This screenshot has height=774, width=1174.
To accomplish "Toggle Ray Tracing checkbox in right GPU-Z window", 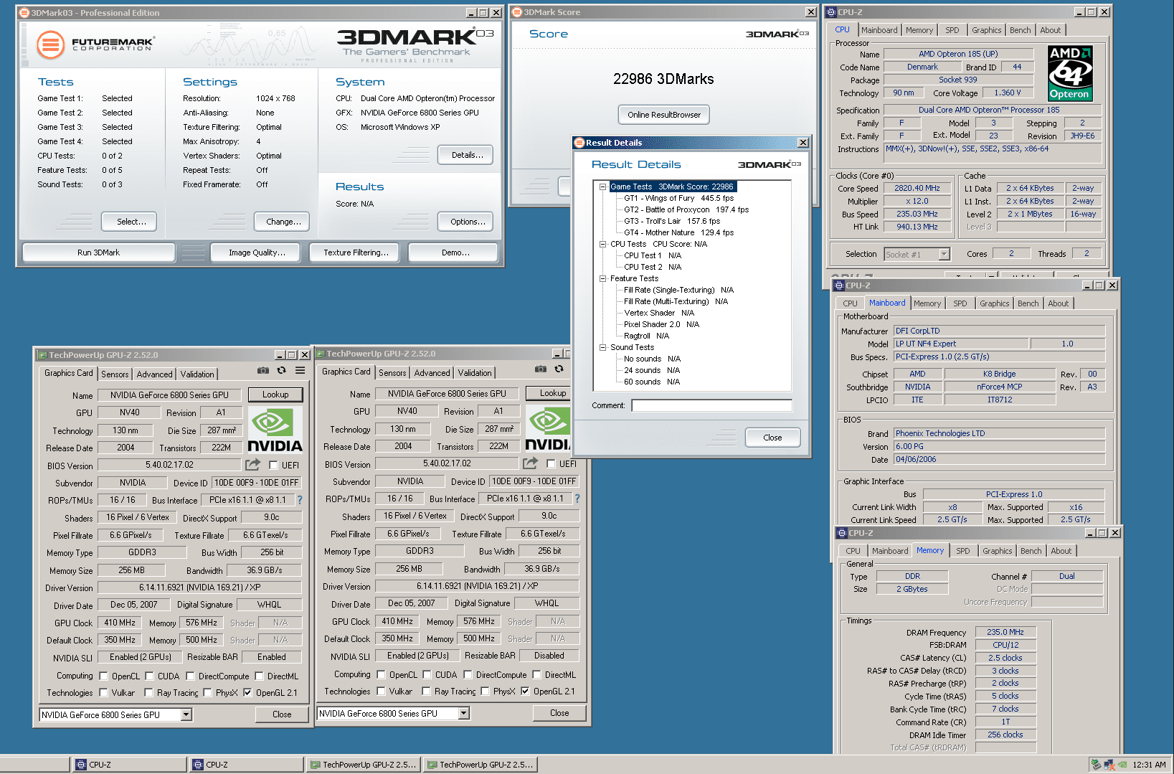I will [426, 691].
